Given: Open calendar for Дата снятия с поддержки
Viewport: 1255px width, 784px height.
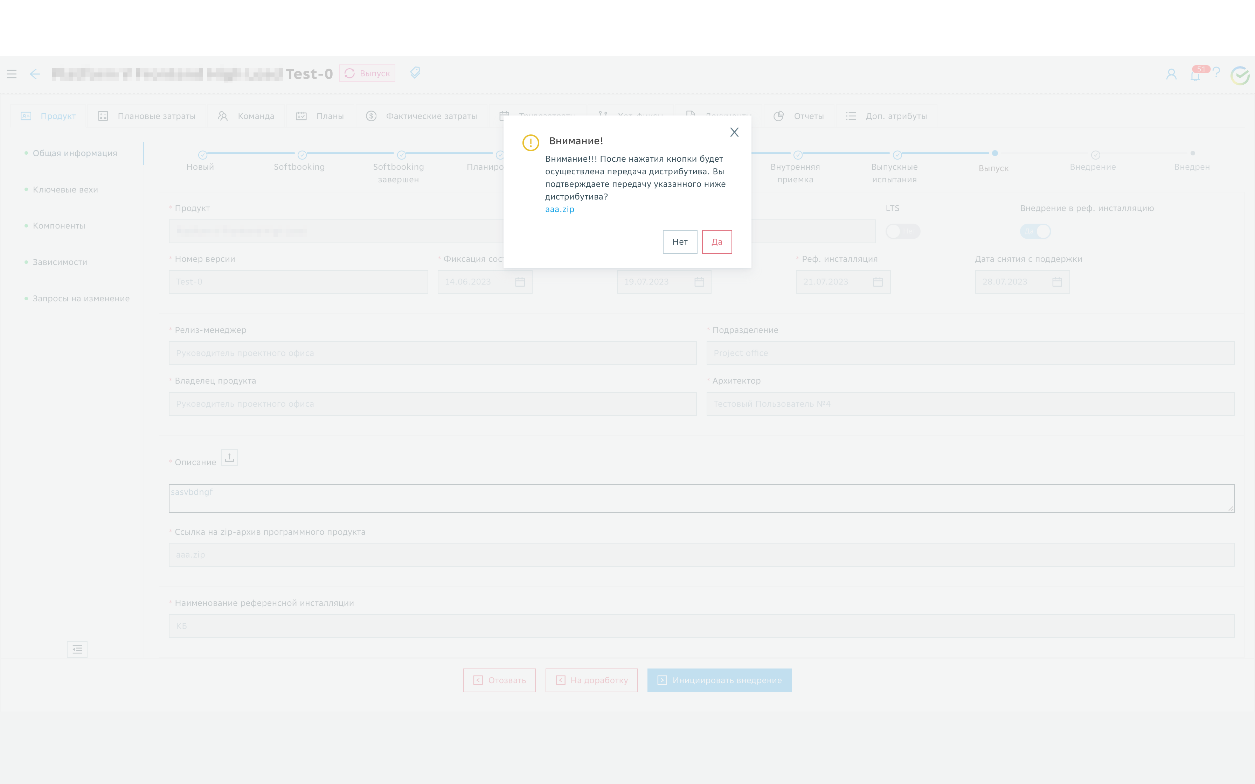Looking at the screenshot, I should (1057, 282).
